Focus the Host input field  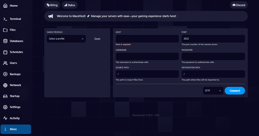[x=147, y=39]
